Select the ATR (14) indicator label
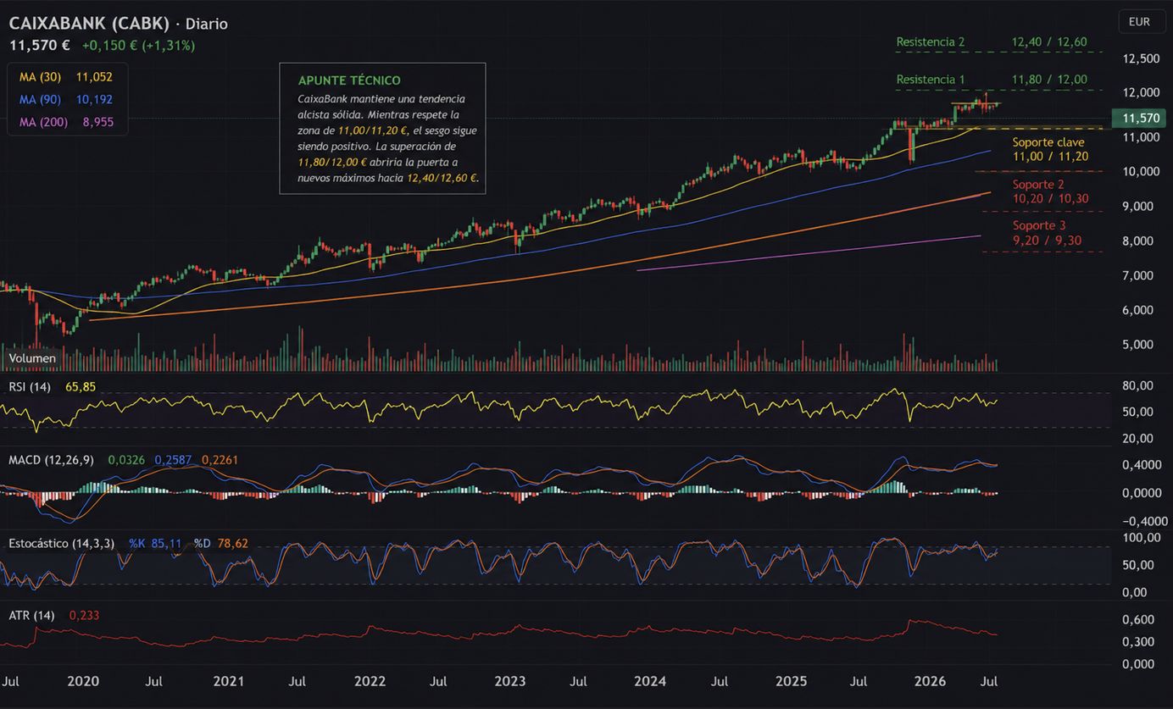 pyautogui.click(x=31, y=615)
